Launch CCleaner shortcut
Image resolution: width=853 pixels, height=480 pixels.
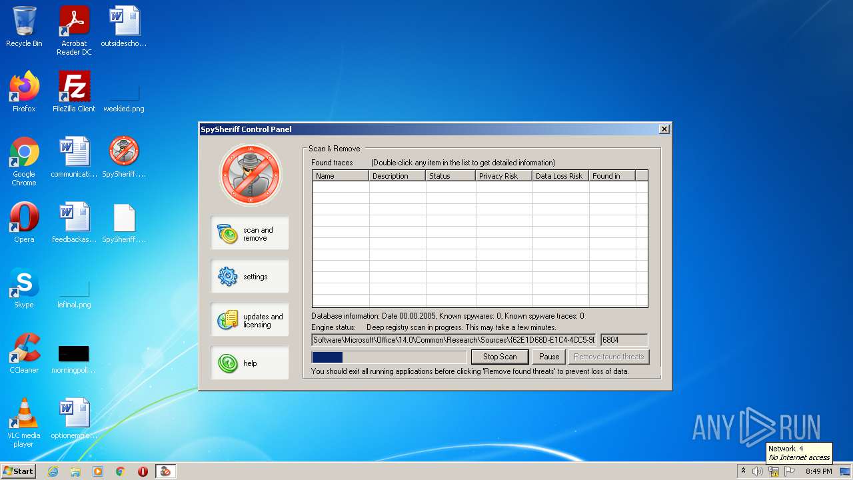tap(24, 353)
